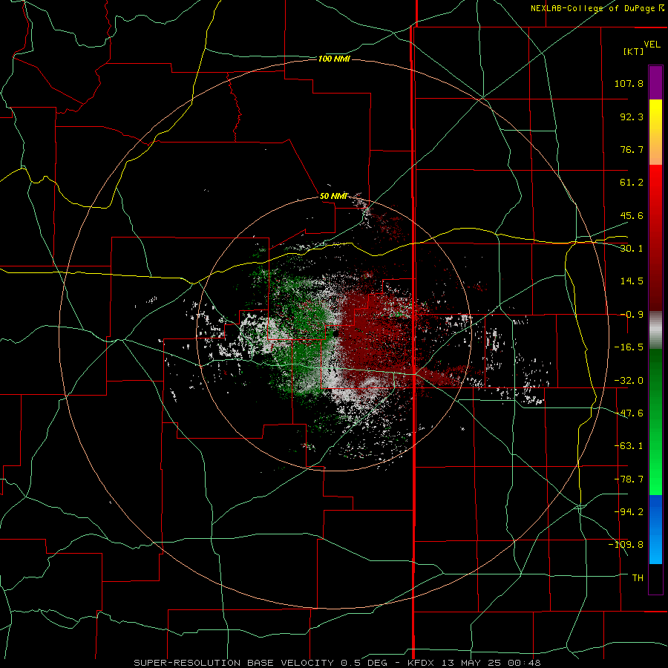The image size is (668, 668).
Task: Click the VEL legend title
Action: [x=652, y=45]
